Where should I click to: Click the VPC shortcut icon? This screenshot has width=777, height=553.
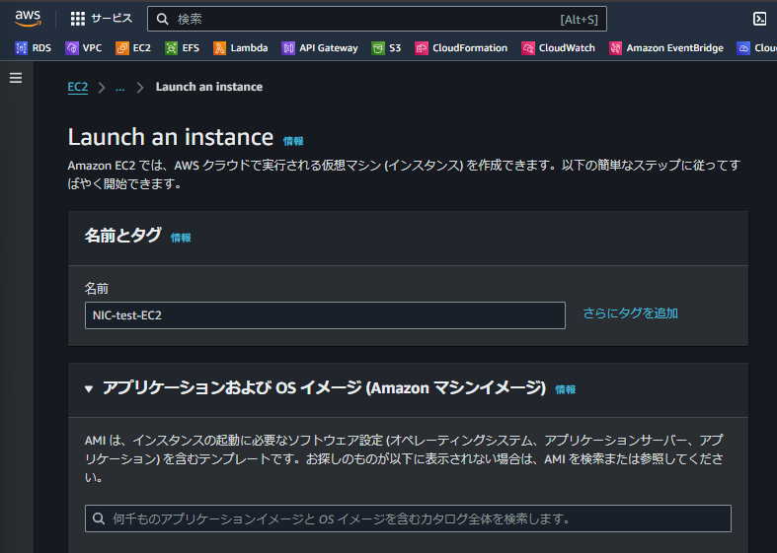click(x=72, y=48)
